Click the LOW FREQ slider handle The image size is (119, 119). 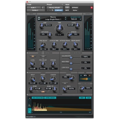[71, 69]
